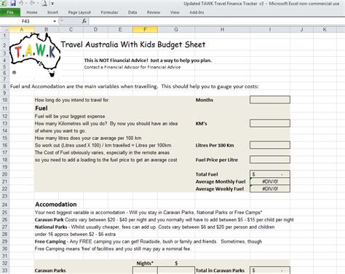345x274 pixels.
Task: Switch to the Review ribbon tab
Action: click(154, 12)
